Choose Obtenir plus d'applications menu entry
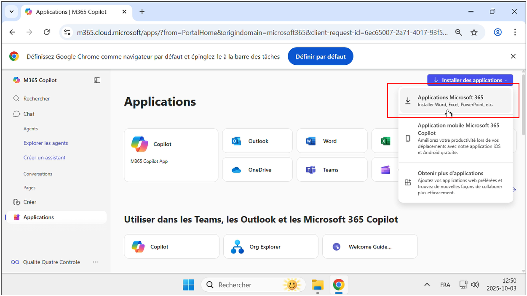 (x=455, y=182)
